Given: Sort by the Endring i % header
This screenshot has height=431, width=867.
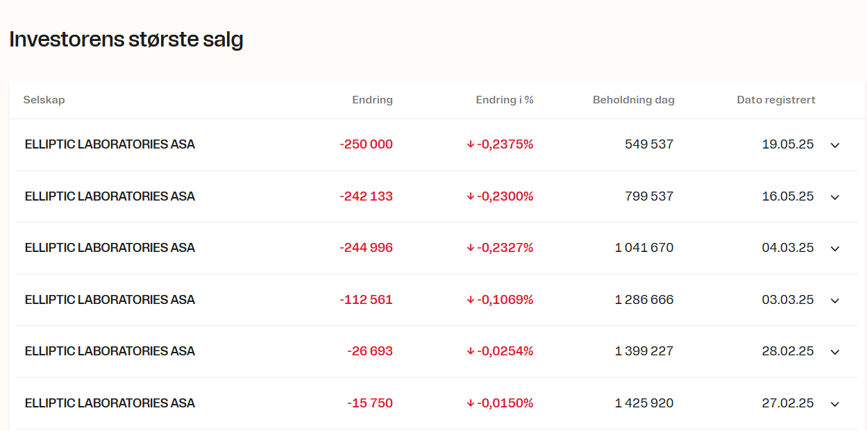Looking at the screenshot, I should tap(505, 100).
